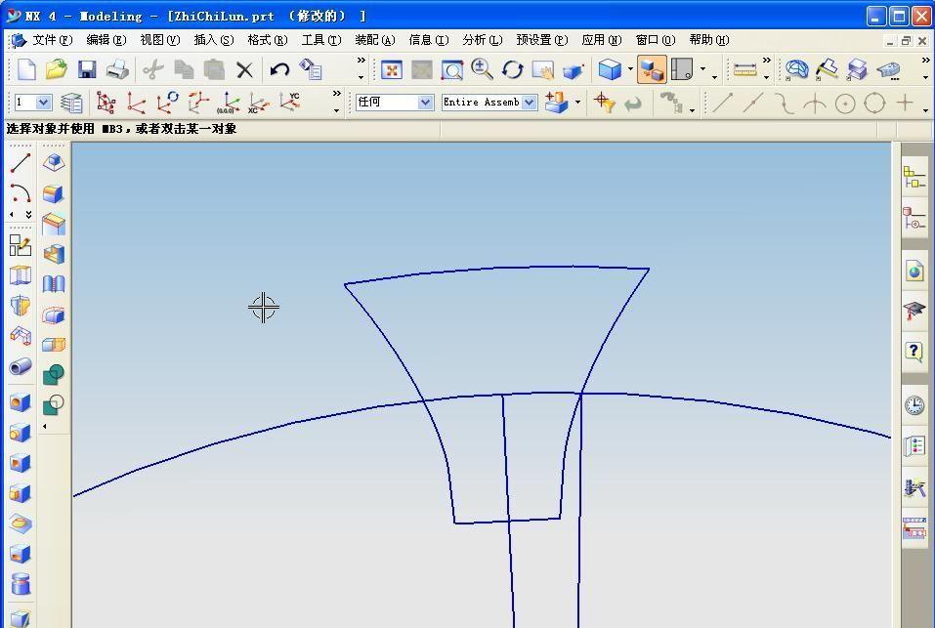Click the Delete X button in toolbar
This screenshot has height=628, width=935.
coord(244,69)
